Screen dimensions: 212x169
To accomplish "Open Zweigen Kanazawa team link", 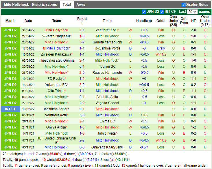I will [57, 54].
